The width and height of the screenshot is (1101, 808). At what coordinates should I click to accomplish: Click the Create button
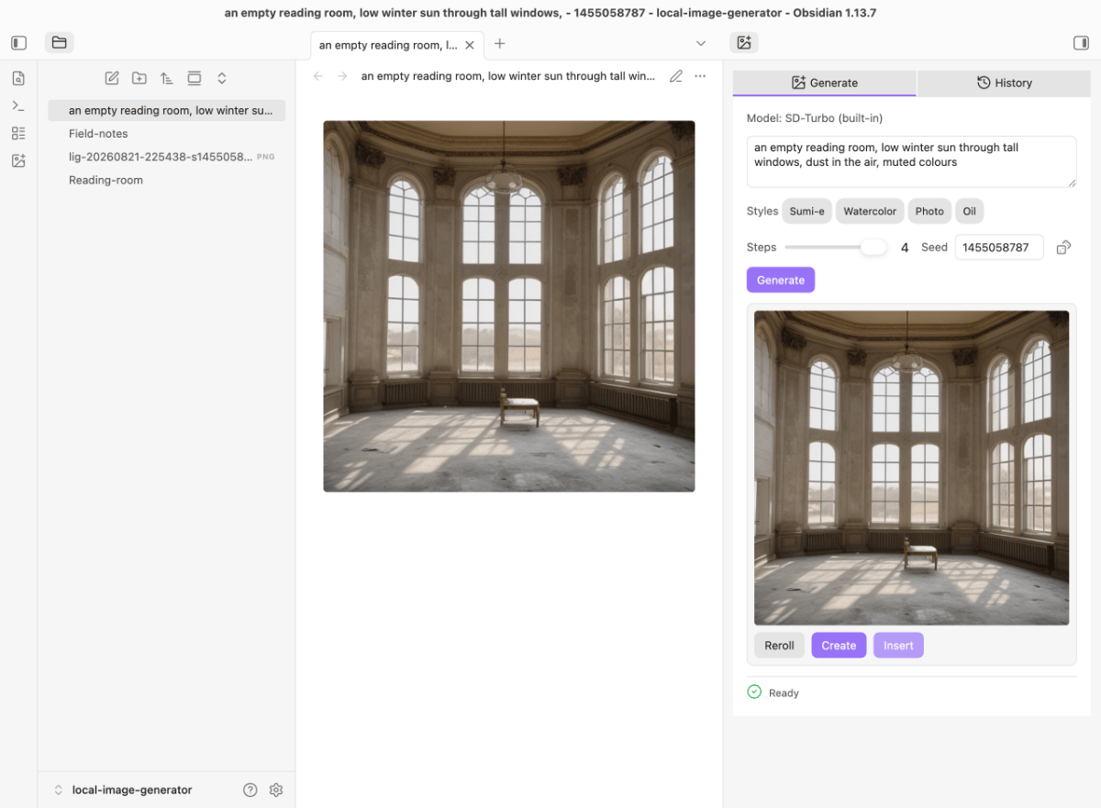pyautogui.click(x=839, y=646)
